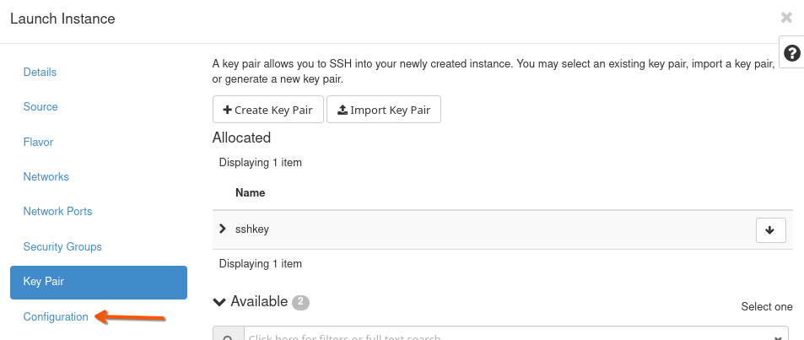Go to the Details step
Viewport: 804px width, 340px height.
40,73
